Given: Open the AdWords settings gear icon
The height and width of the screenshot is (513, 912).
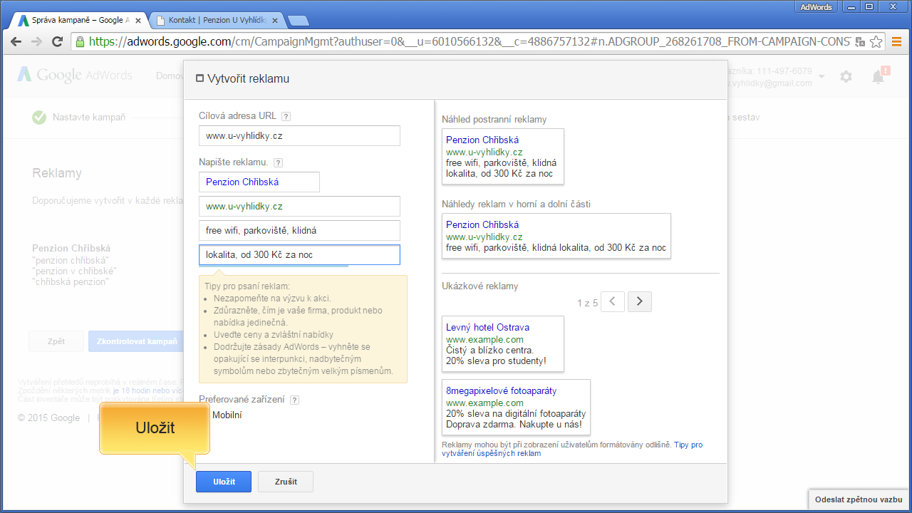Looking at the screenshot, I should click(846, 76).
